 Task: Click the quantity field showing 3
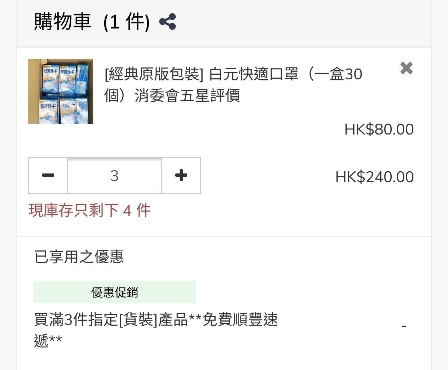[114, 176]
